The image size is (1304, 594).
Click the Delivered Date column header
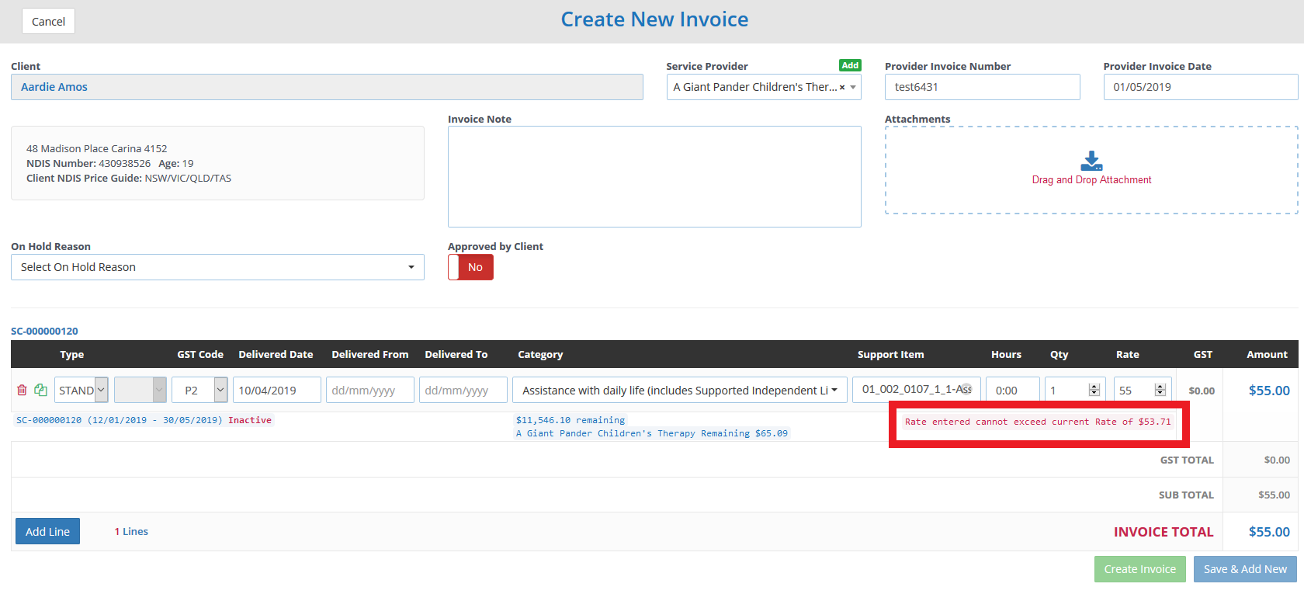point(276,354)
